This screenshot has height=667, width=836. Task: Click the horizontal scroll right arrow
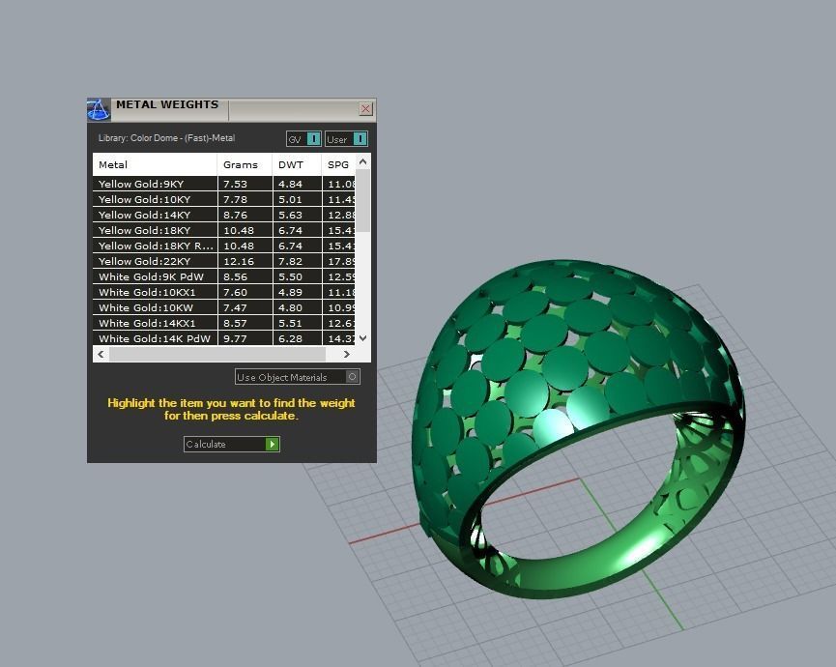[347, 354]
